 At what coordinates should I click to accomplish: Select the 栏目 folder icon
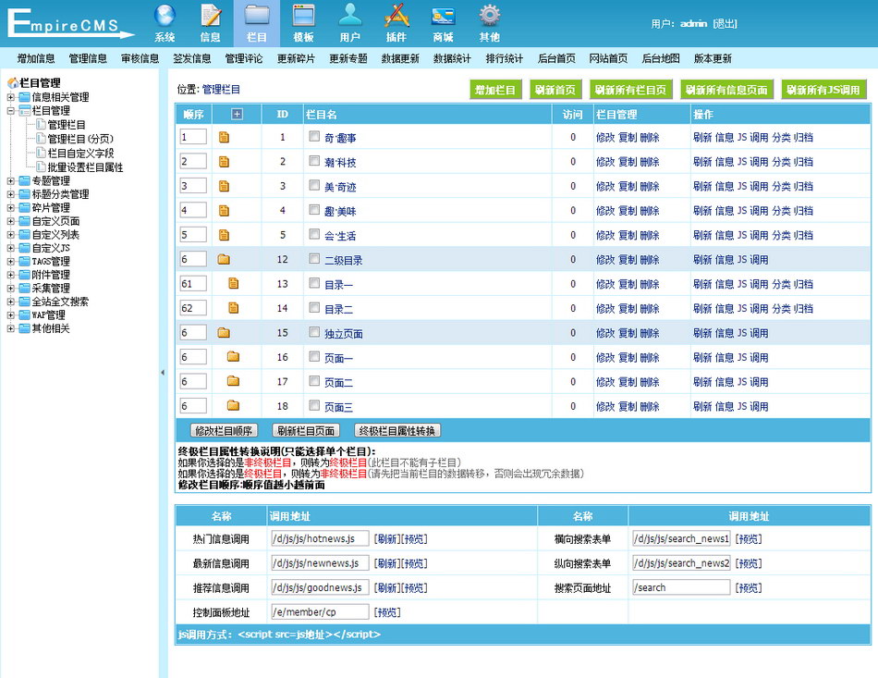[257, 16]
